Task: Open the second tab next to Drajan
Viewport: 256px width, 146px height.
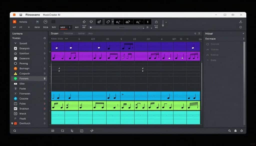Action: click(68, 33)
